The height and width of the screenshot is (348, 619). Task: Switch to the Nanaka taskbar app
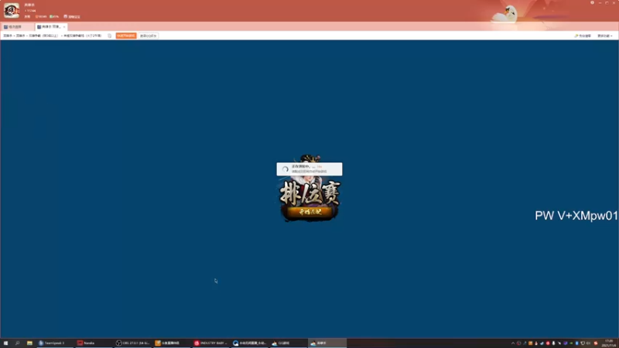click(94, 343)
